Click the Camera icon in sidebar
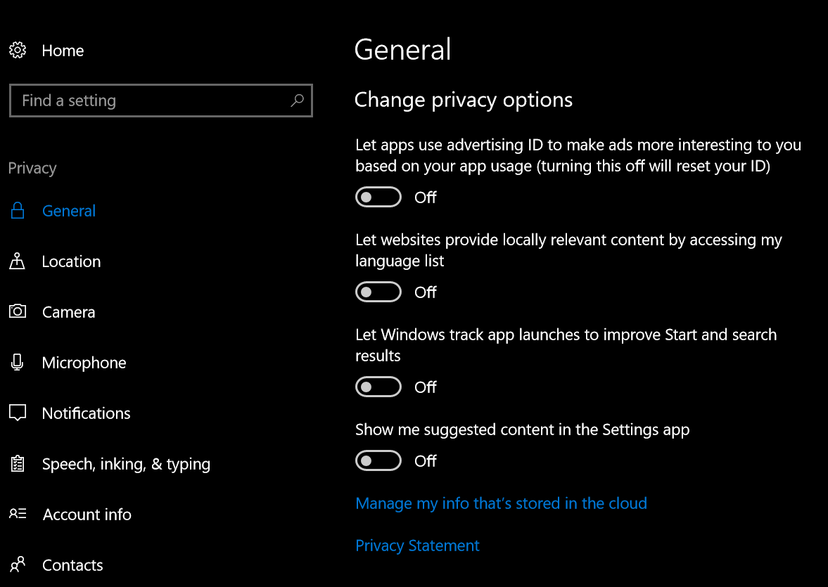This screenshot has height=587, width=828. [18, 311]
